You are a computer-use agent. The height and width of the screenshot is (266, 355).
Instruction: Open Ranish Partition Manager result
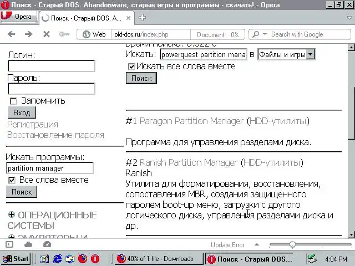(189, 162)
